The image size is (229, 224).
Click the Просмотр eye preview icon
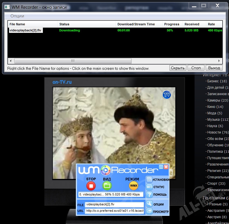pyautogui.click(x=149, y=211)
